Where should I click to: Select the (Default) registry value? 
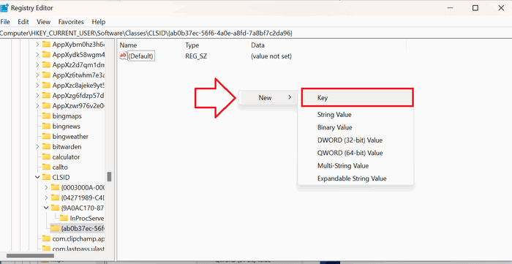(140, 56)
